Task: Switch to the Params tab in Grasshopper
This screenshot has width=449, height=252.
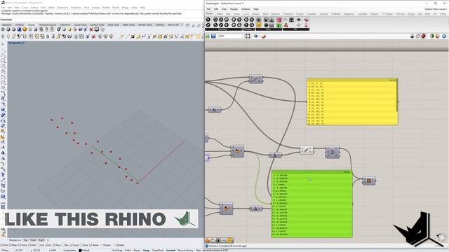Action: [210, 14]
